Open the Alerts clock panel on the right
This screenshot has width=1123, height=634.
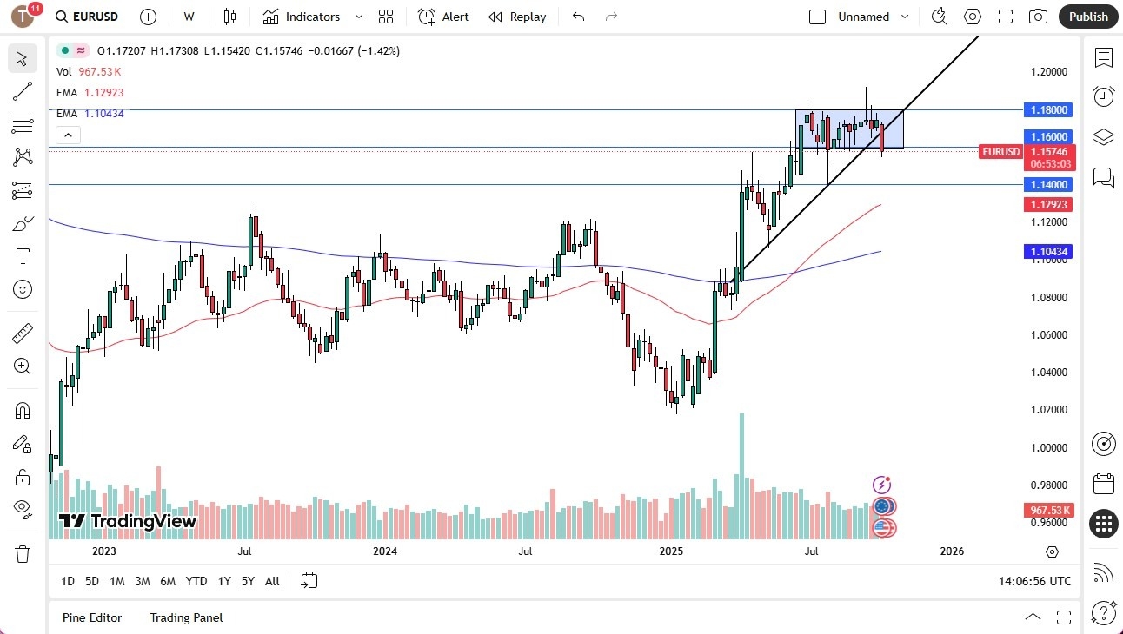click(1103, 97)
